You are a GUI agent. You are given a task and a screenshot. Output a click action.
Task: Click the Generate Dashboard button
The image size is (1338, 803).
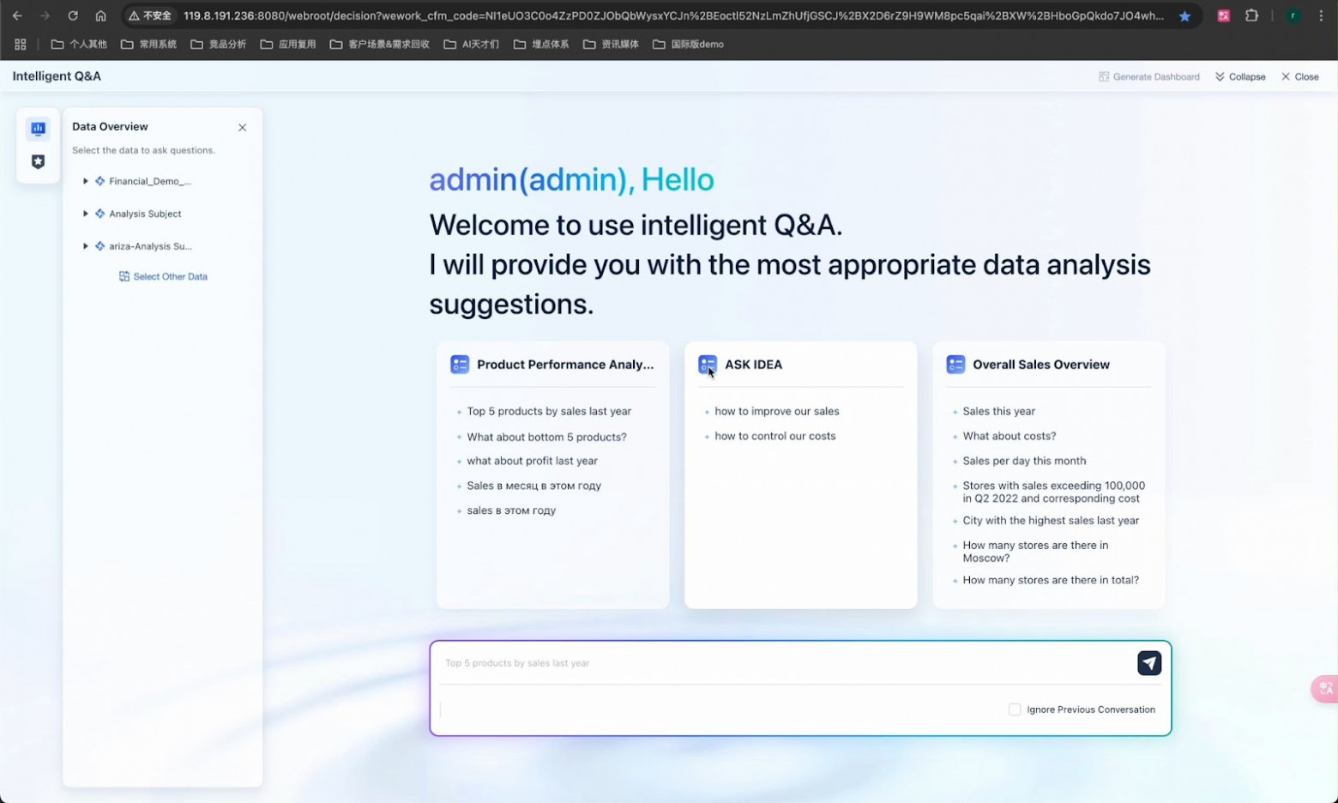(1149, 76)
